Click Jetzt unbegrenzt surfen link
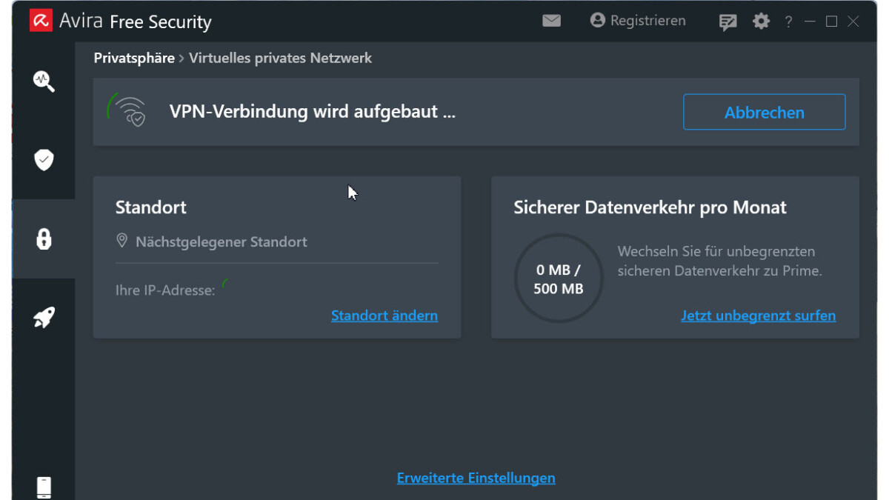Image resolution: width=889 pixels, height=500 pixels. 758,315
